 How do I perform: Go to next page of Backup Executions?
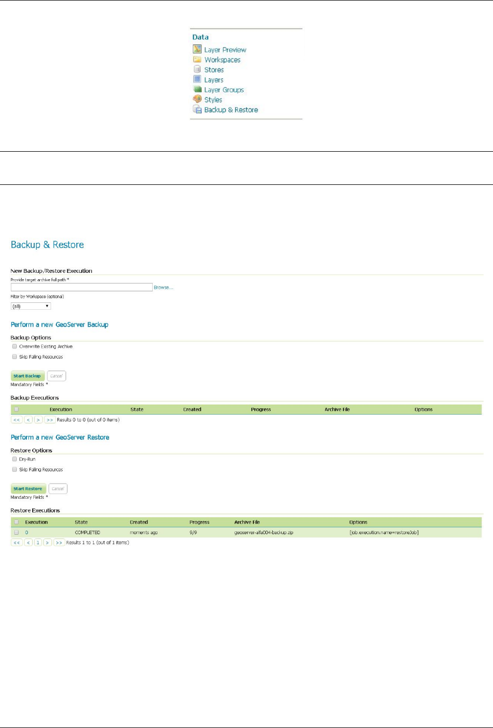tap(38, 420)
